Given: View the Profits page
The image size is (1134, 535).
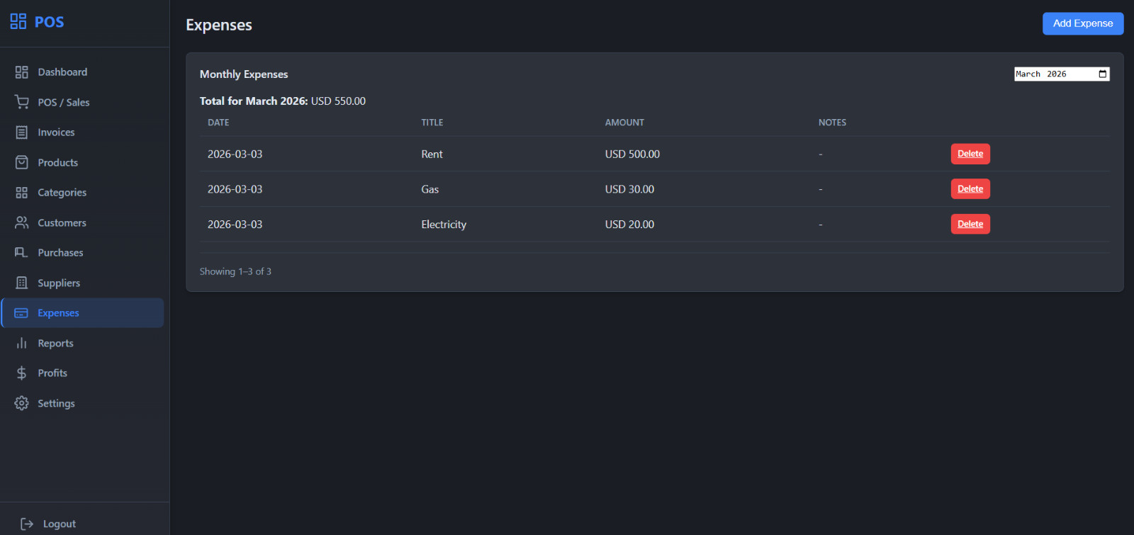Looking at the screenshot, I should click(82, 373).
